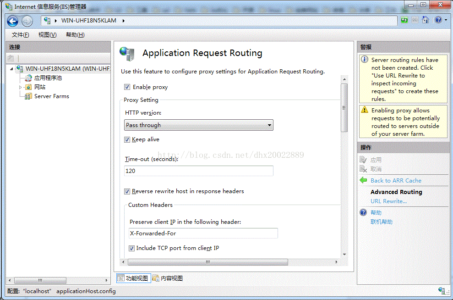Open the 帮助(H) menu
Viewport: 453px width, 300px height.
coord(75,35)
